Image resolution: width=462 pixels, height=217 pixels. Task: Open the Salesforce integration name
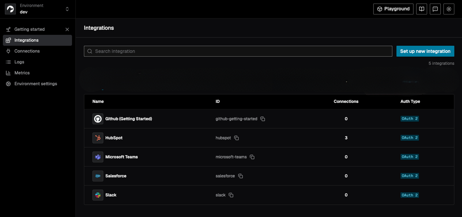point(116,176)
